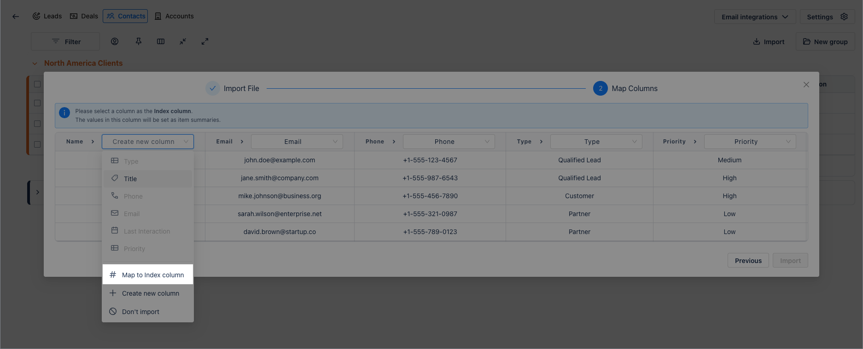Tick the second row checkbox
Viewport: 863px width, 349px height.
(x=37, y=103)
